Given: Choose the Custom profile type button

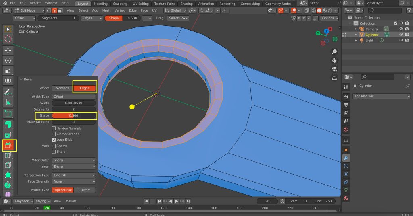Looking at the screenshot, I should 85,190.
